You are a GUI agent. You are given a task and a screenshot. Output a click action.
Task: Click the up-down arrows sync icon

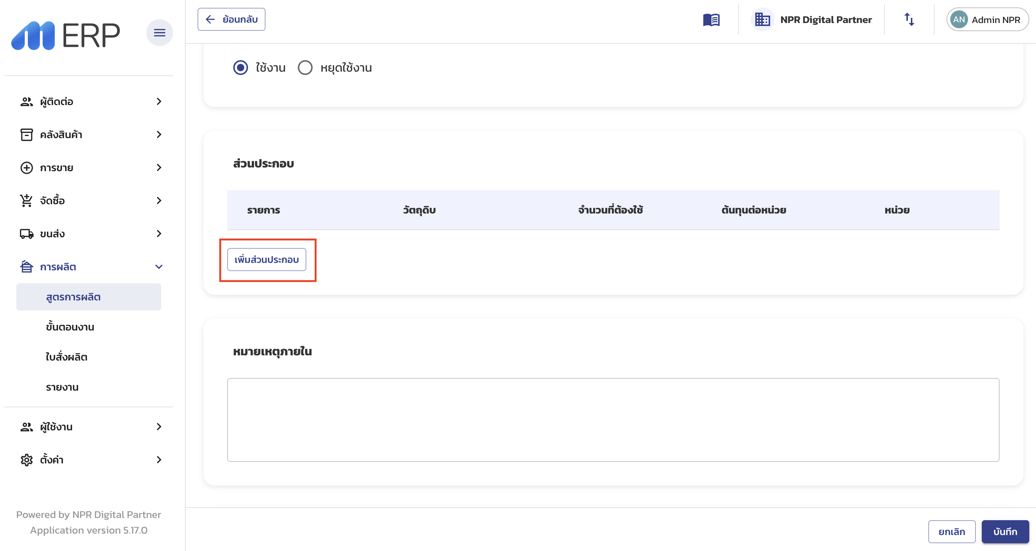pyautogui.click(x=909, y=19)
